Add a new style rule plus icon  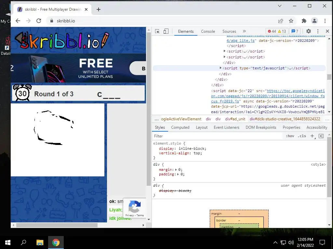(312, 136)
